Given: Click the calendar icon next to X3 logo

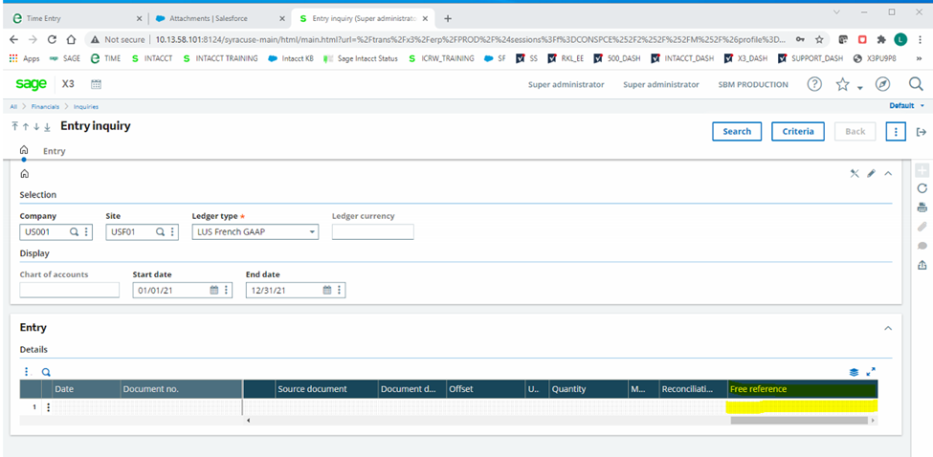Looking at the screenshot, I should click(x=97, y=85).
